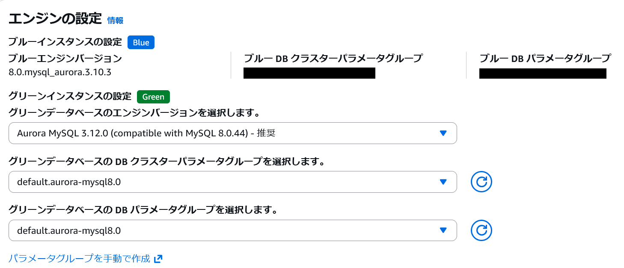624x268 pixels.
Task: Open the green DB cluster parameter group dropdown
Action: coord(232,182)
